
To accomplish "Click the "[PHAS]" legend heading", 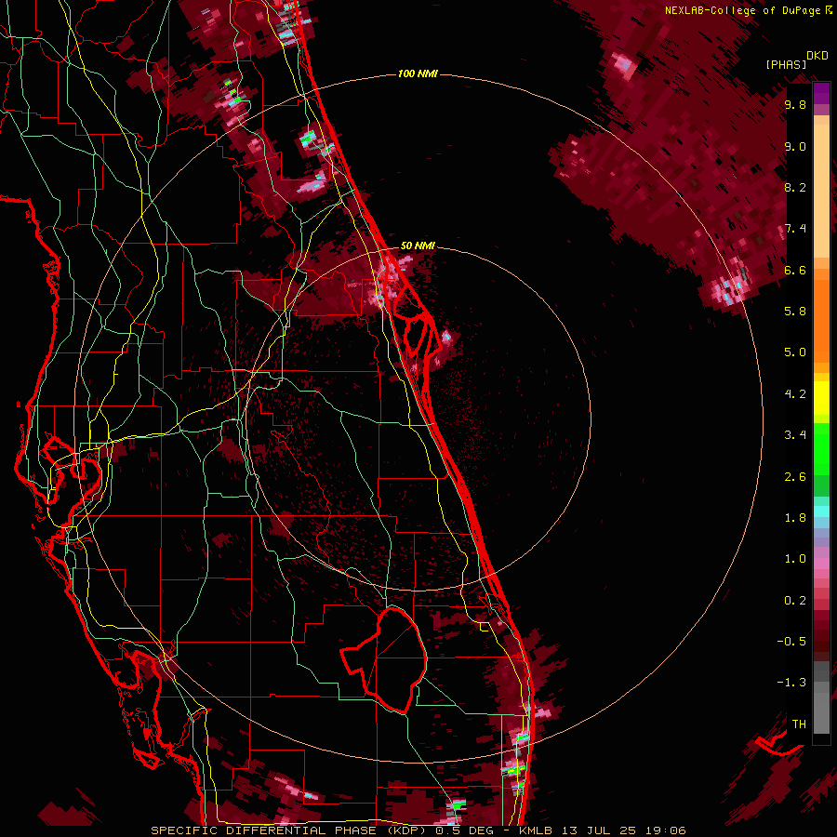I will click(786, 64).
